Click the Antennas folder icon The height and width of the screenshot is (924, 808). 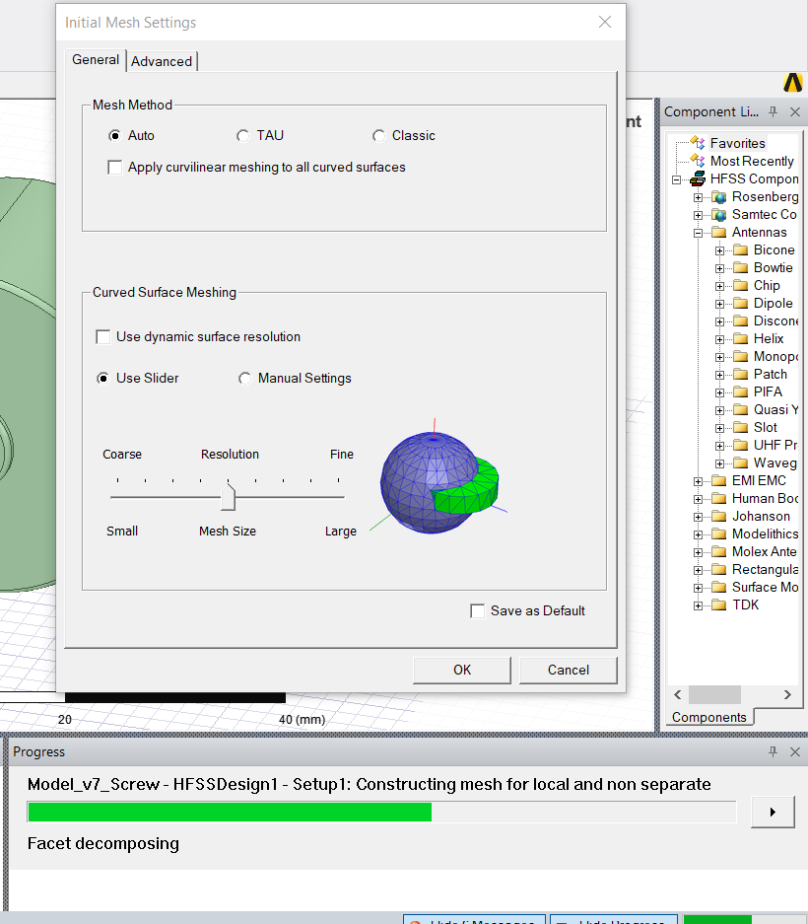point(719,232)
